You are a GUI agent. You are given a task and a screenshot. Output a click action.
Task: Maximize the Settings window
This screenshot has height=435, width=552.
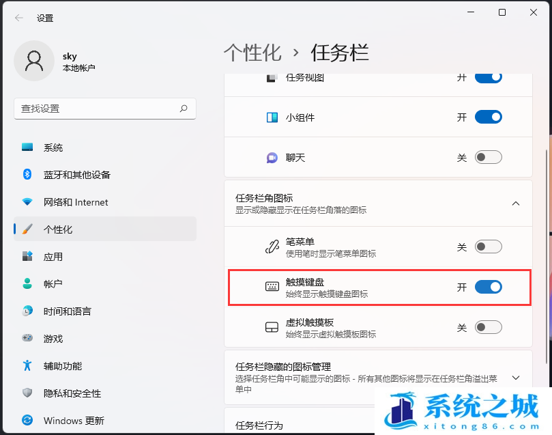pyautogui.click(x=502, y=13)
